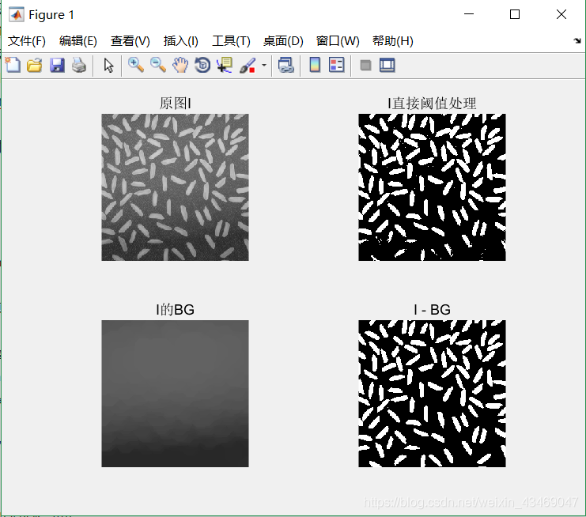
Task: Click the I直接阈值处理 binary image
Action: [432, 187]
